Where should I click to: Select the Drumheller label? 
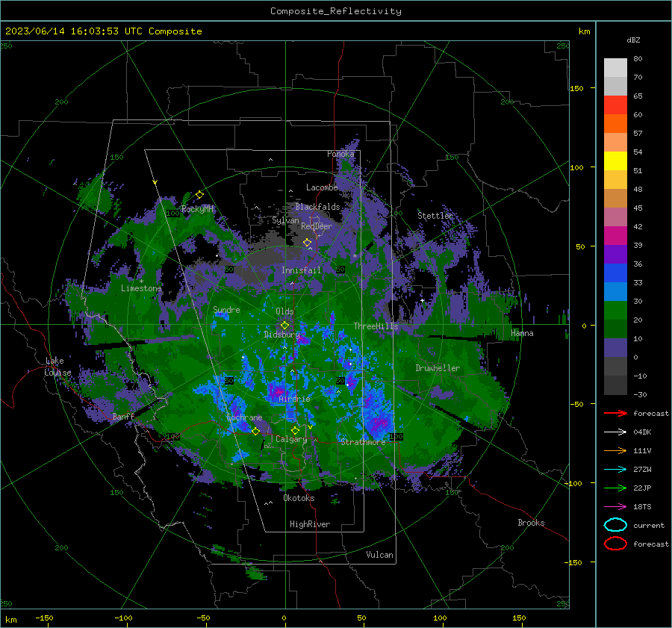point(438,368)
